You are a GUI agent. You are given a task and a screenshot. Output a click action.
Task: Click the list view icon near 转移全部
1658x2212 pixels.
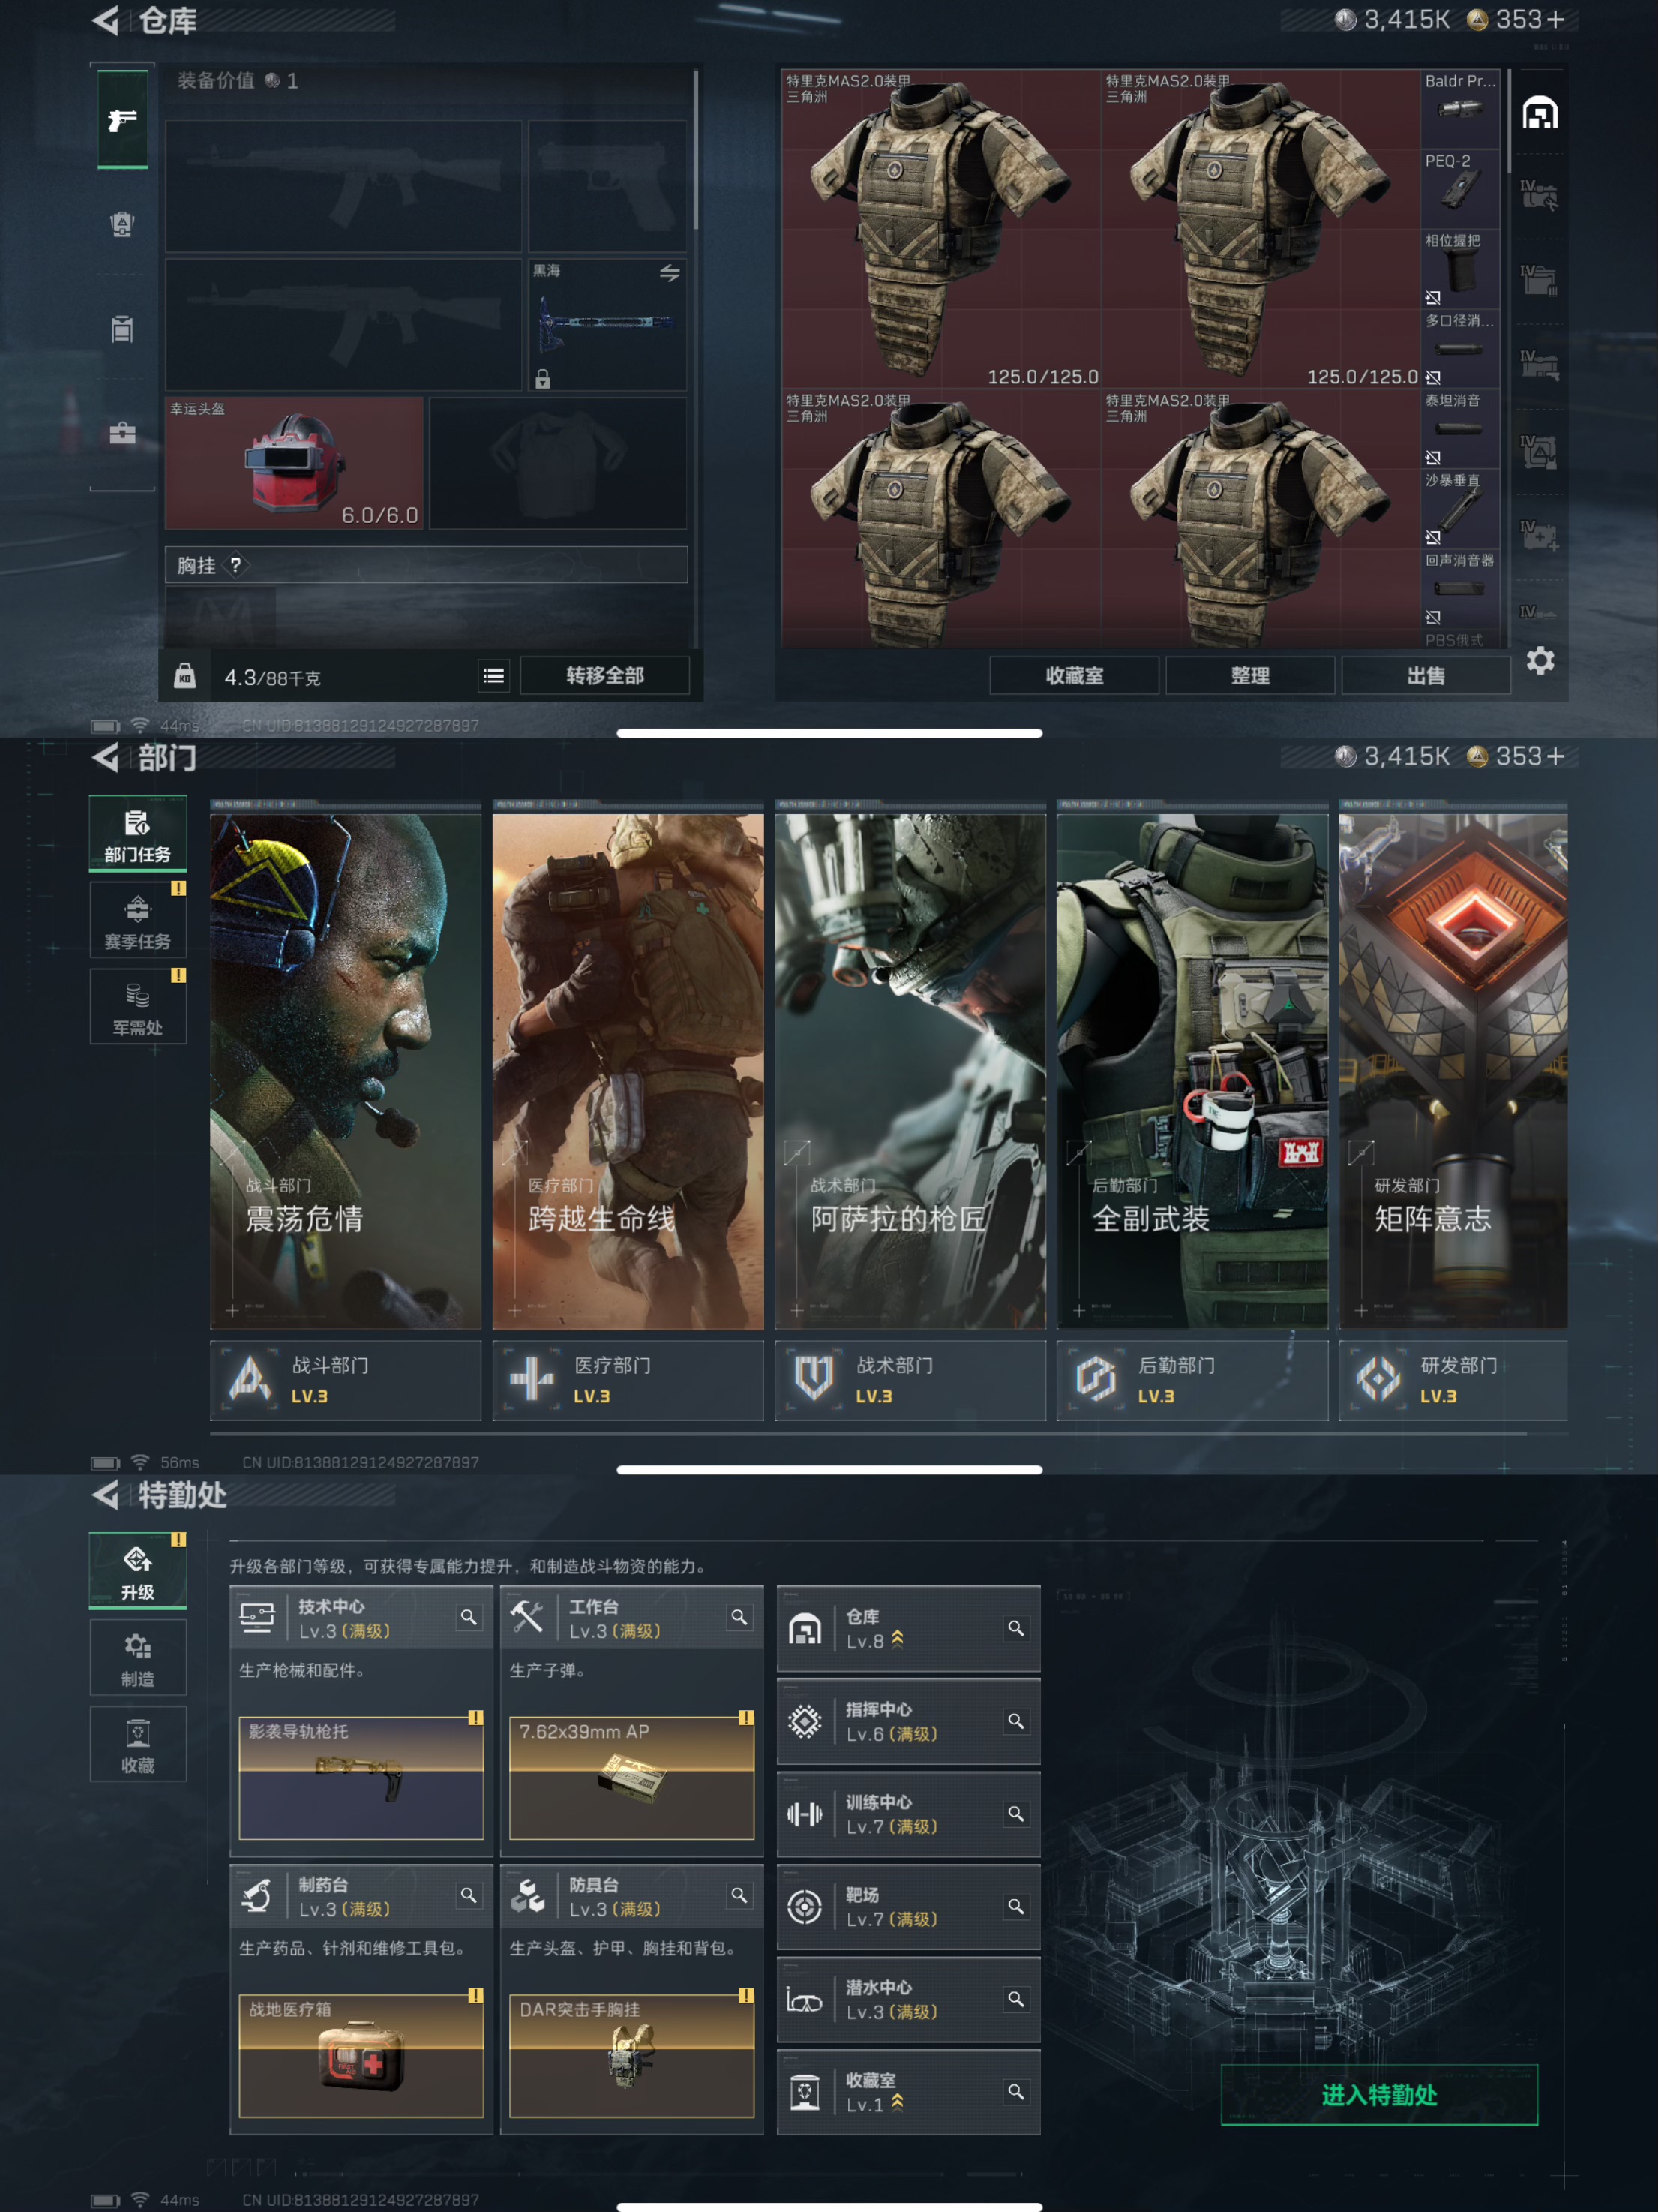493,676
